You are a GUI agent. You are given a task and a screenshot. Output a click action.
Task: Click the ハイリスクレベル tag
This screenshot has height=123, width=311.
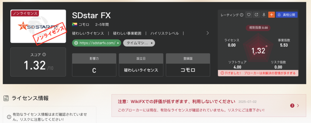(165, 33)
